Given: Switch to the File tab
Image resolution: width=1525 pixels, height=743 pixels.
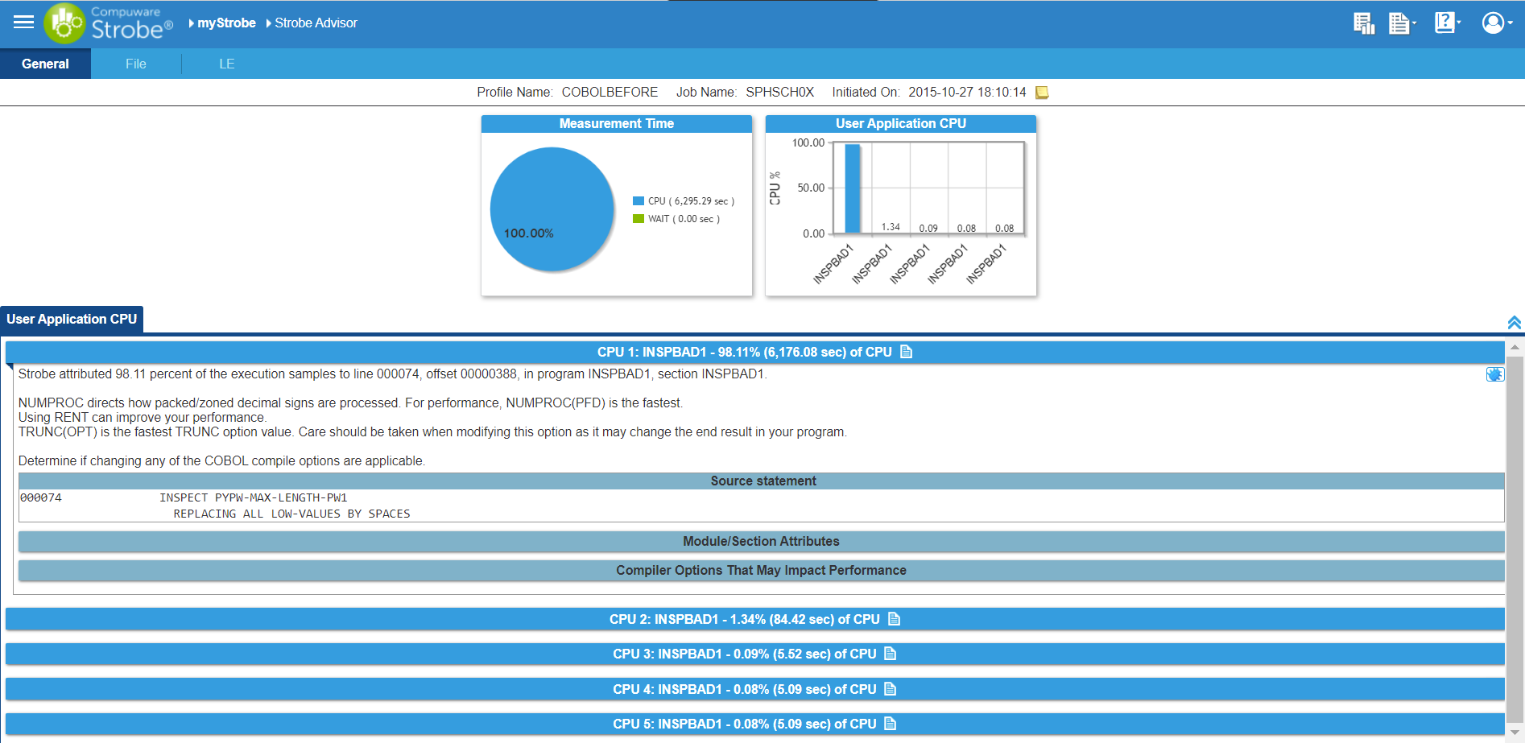Looking at the screenshot, I should (x=135, y=64).
